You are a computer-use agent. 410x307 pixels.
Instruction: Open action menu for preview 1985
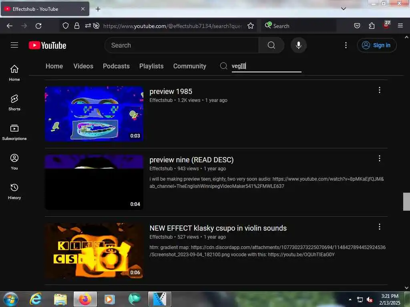coord(380,90)
